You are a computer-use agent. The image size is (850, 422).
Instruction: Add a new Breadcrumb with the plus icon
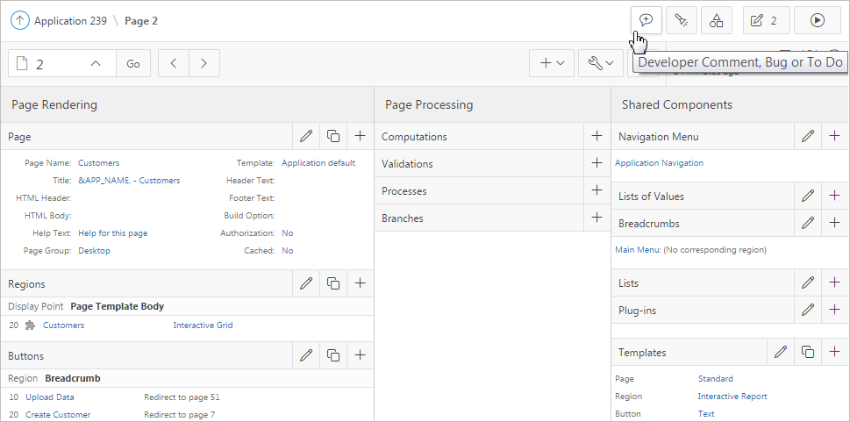click(834, 223)
